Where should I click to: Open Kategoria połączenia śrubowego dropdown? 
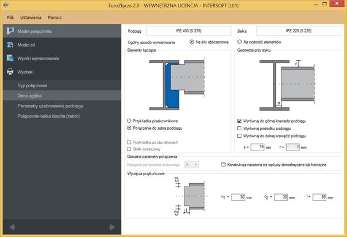(192, 165)
